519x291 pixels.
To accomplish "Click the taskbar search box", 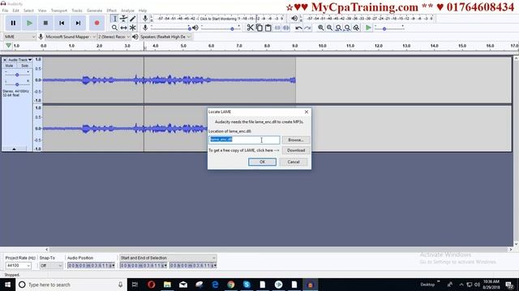I will 71,285.
